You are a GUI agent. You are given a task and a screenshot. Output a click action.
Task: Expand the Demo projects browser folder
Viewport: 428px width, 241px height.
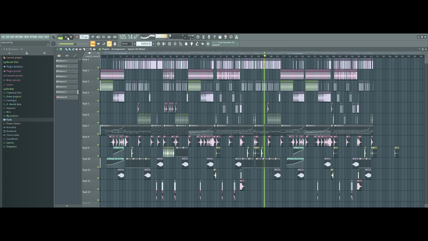click(x=14, y=96)
